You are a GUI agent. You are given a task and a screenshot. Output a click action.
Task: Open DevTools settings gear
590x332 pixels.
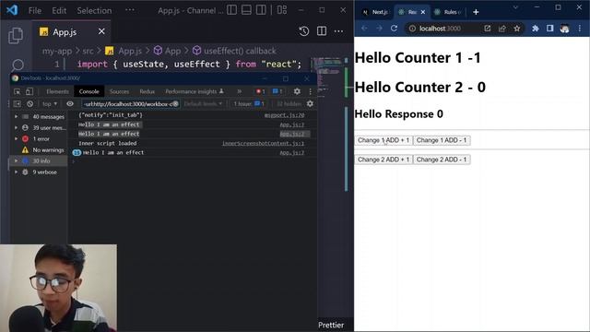pos(297,91)
